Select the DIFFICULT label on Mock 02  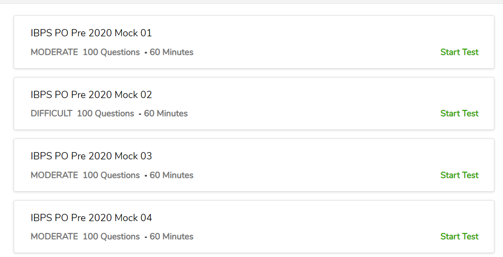click(x=51, y=114)
